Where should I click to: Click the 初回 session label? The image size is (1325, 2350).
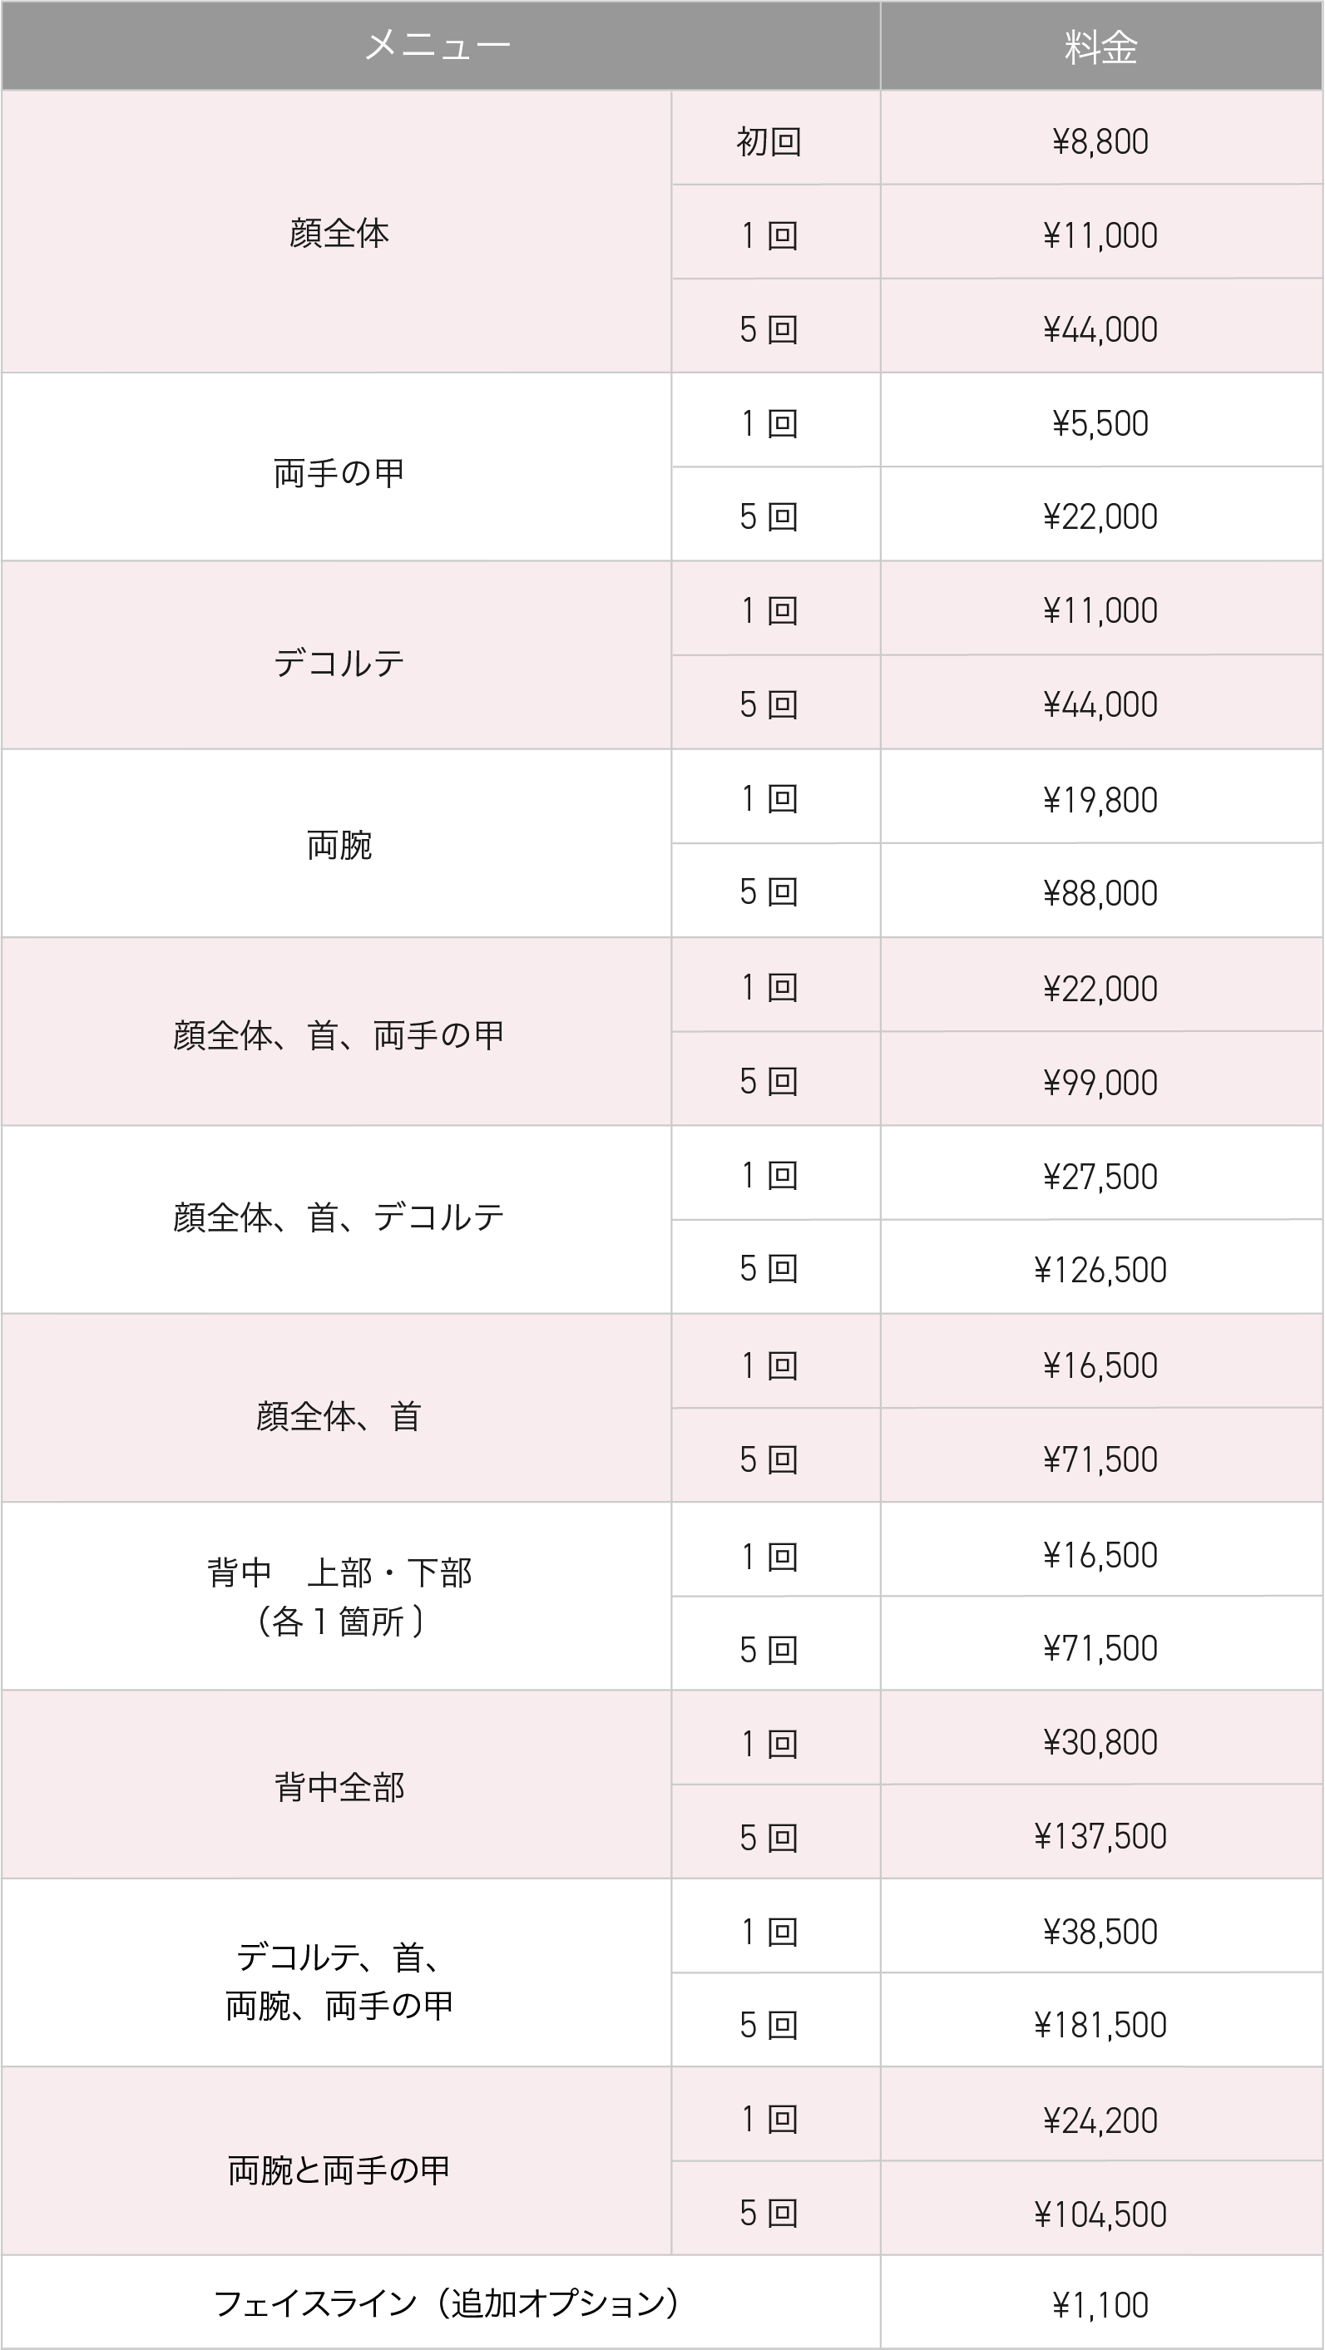[769, 141]
